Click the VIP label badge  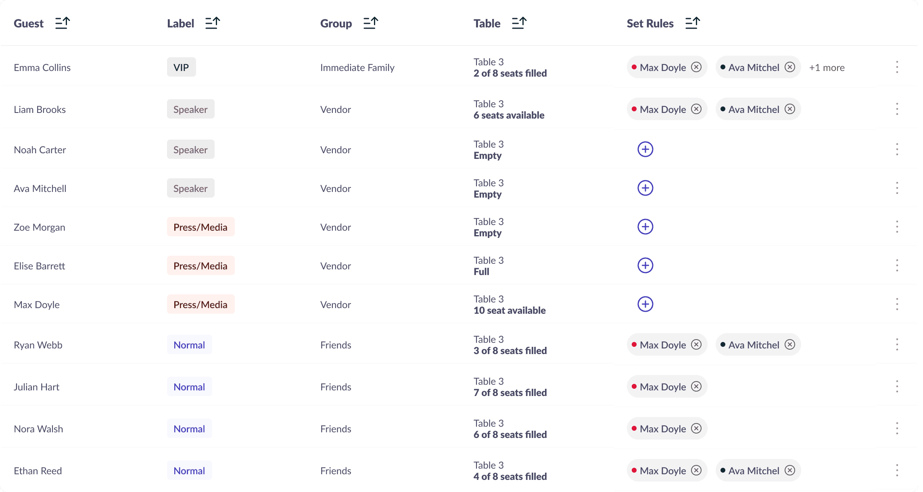tap(182, 67)
